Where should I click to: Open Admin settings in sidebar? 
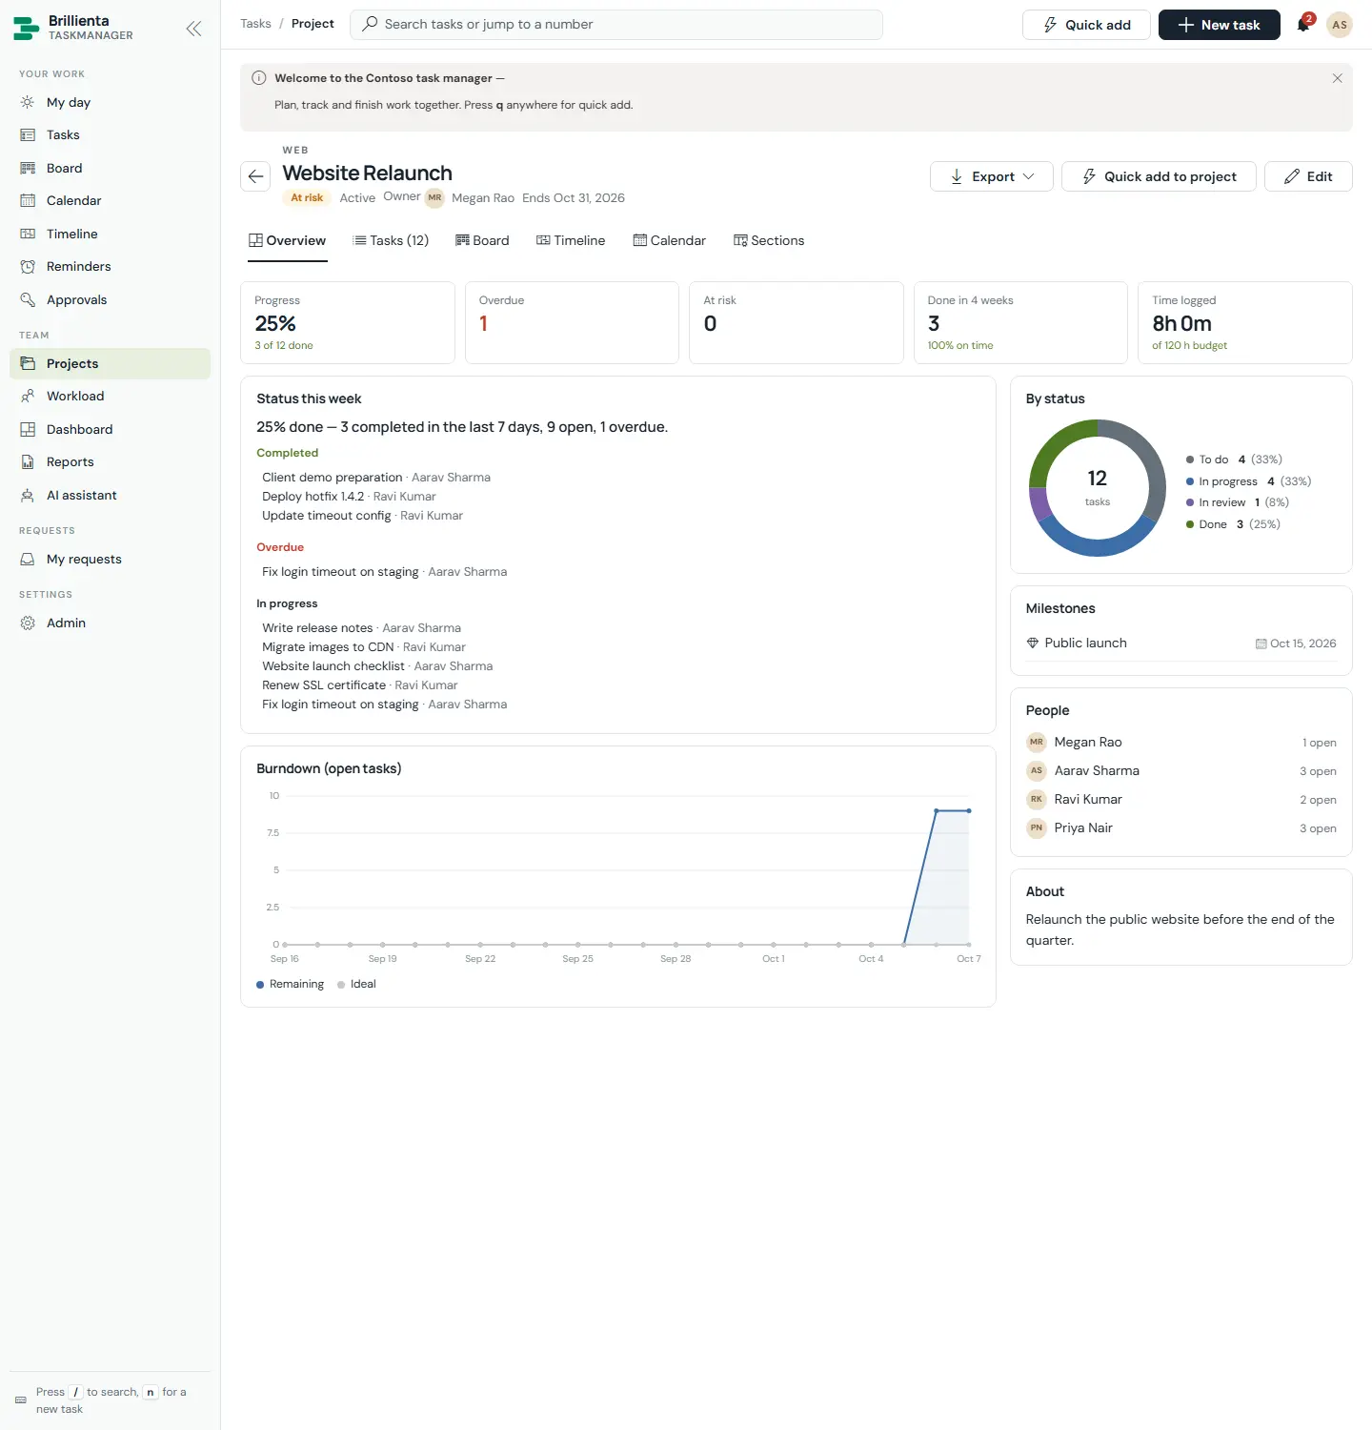click(110, 623)
